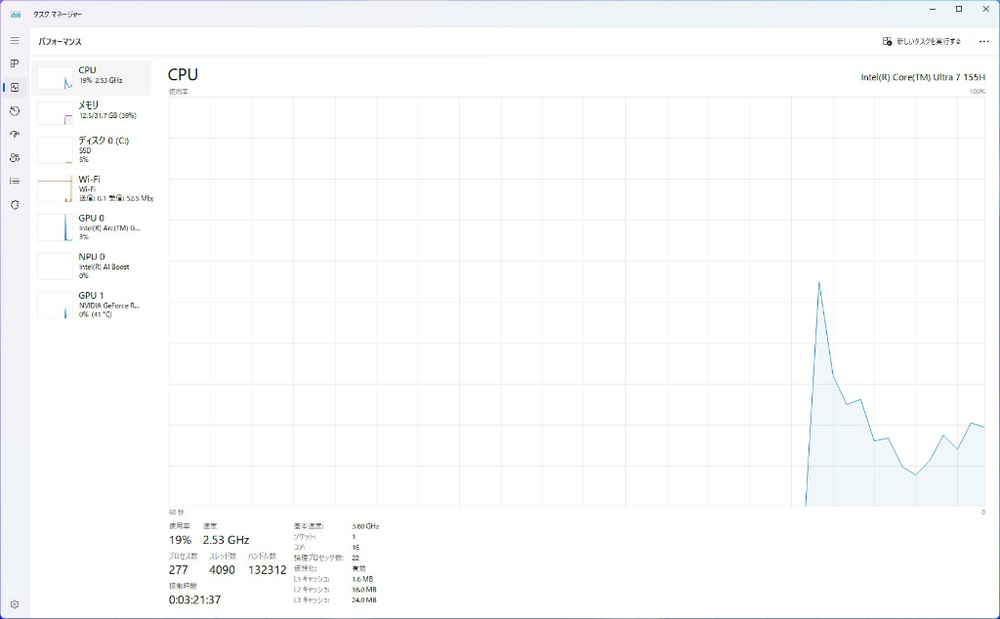Viewport: 1000px width, 619px height.
Task: Select the メモリ performance item
Action: click(x=92, y=113)
